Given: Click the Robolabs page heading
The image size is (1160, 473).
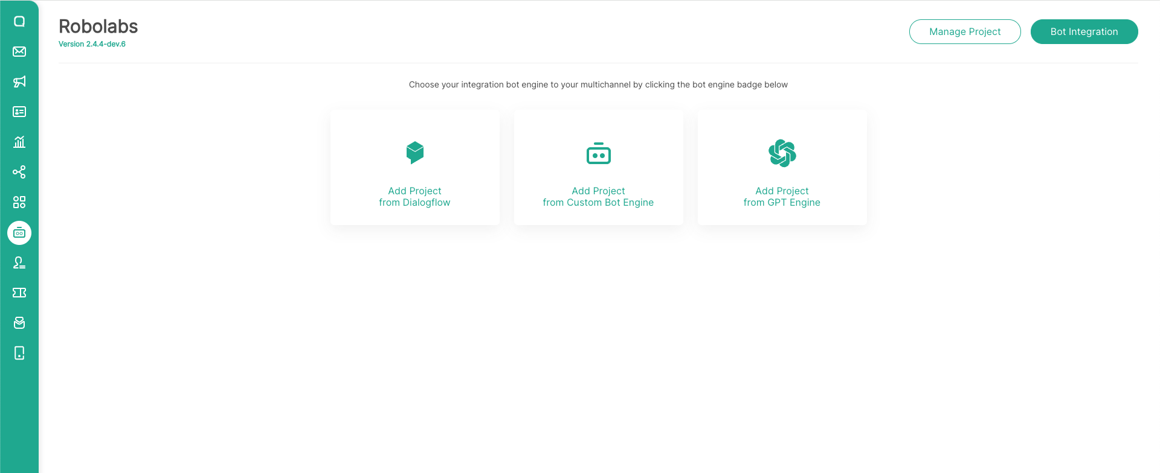Looking at the screenshot, I should 98,27.
